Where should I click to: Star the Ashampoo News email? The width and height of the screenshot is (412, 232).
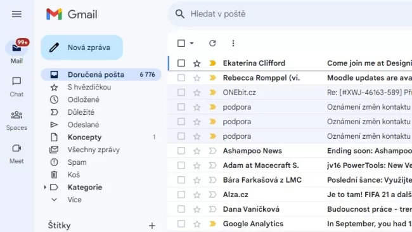click(196, 151)
